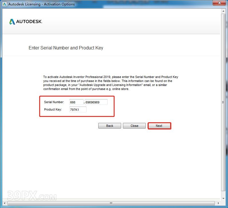
Task: Click the vertical scrollbar up arrow
Action: (223, 11)
